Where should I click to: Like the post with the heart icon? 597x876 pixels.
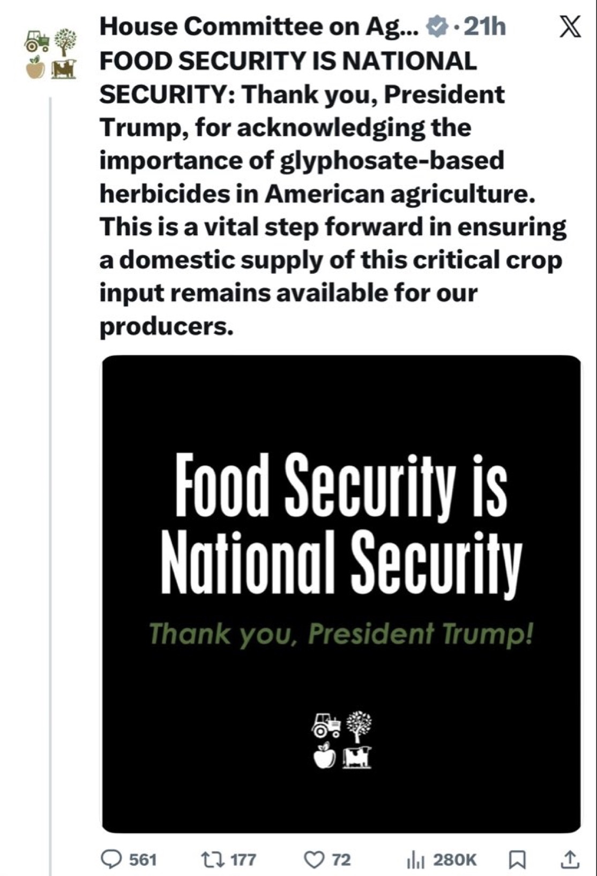[312, 859]
